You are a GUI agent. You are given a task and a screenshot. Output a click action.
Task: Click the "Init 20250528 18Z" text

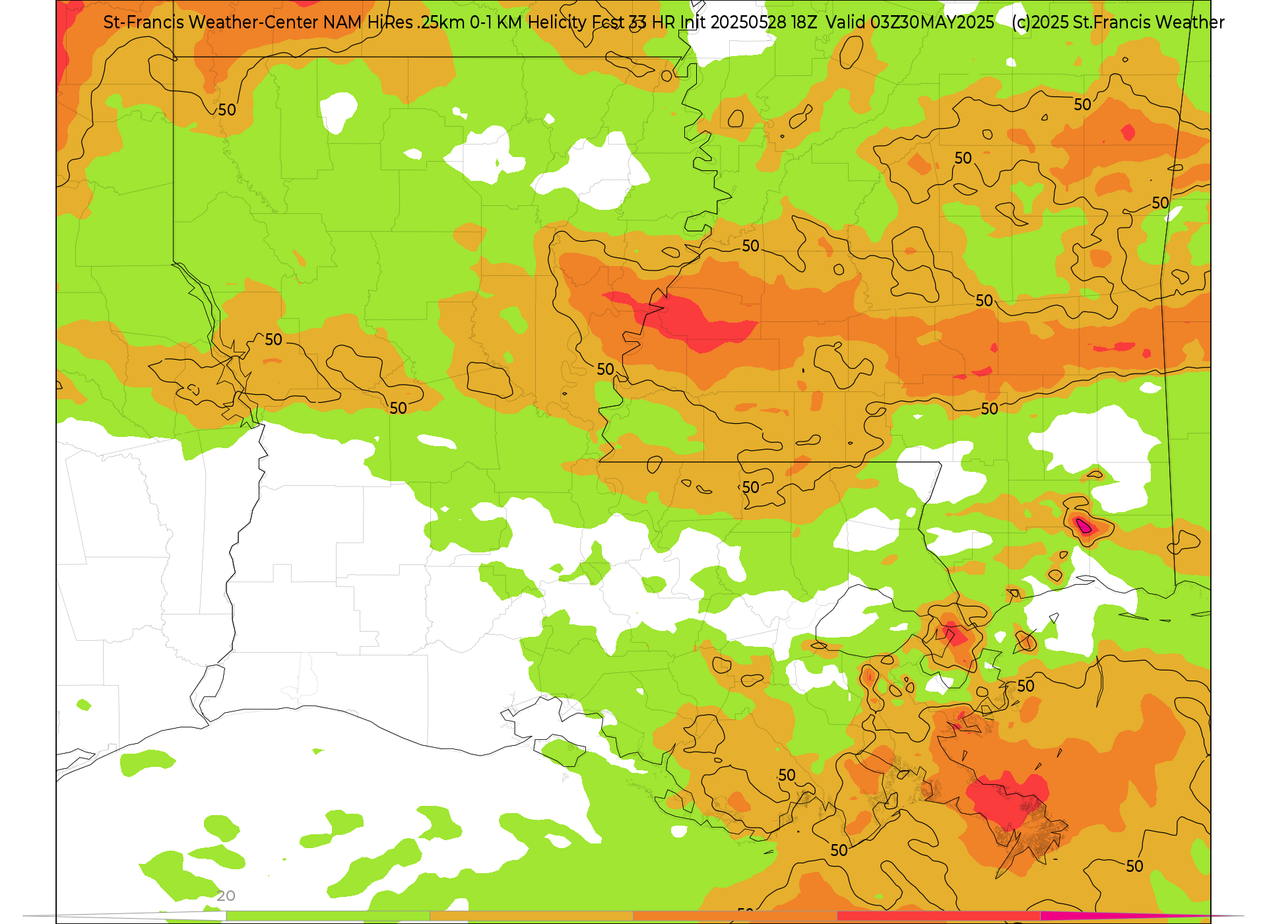(748, 22)
